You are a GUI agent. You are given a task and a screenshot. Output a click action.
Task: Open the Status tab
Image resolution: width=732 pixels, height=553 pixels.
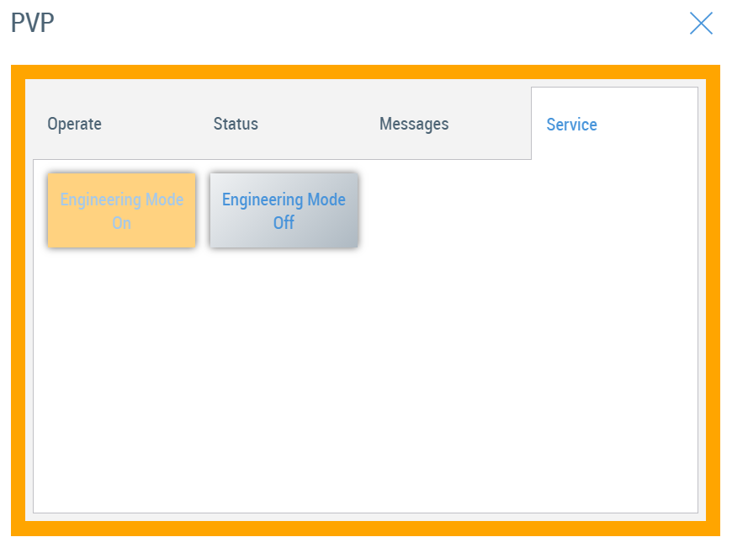coord(236,124)
